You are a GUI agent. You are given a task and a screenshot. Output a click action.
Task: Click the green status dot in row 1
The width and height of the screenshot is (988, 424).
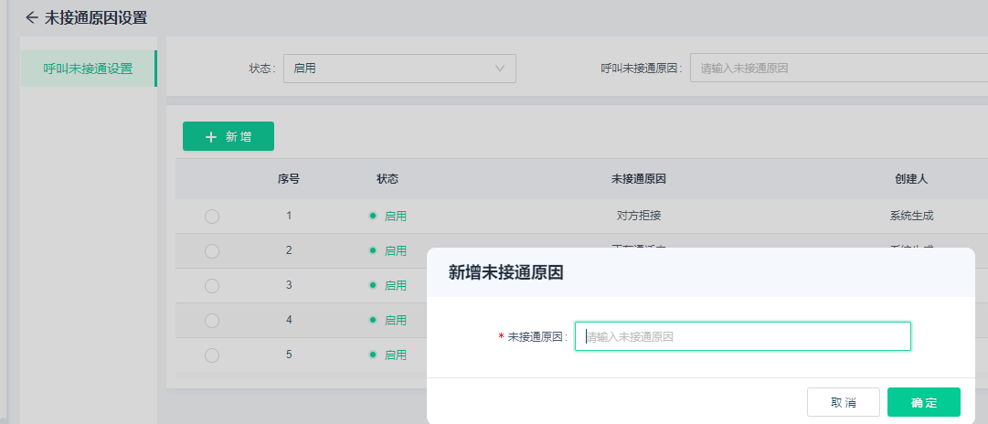click(373, 216)
